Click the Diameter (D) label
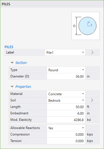The width and height of the screenshot is (104, 149). [x=20, y=76]
